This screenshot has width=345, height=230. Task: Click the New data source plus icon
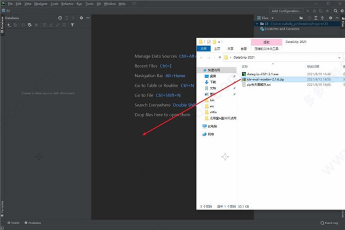tap(9, 25)
